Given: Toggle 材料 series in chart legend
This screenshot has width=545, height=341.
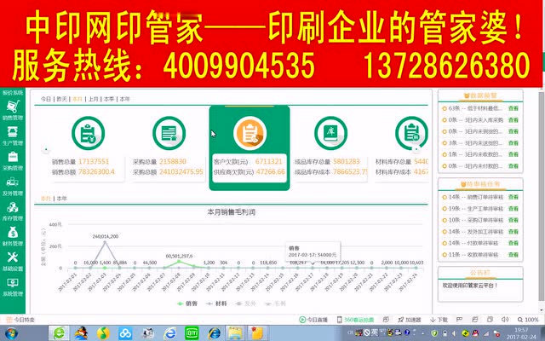Looking at the screenshot, I should coord(216,303).
